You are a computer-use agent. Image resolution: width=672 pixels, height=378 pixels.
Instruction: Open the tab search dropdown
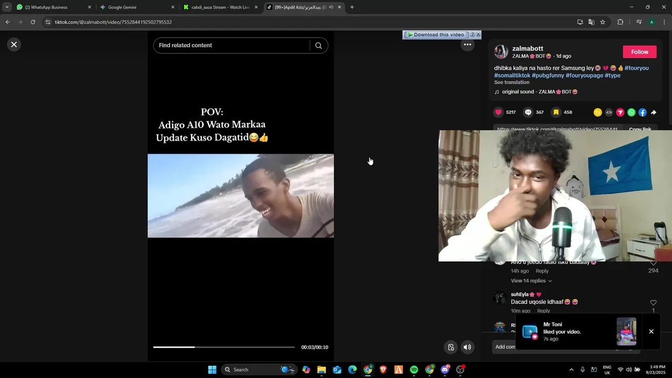click(7, 7)
